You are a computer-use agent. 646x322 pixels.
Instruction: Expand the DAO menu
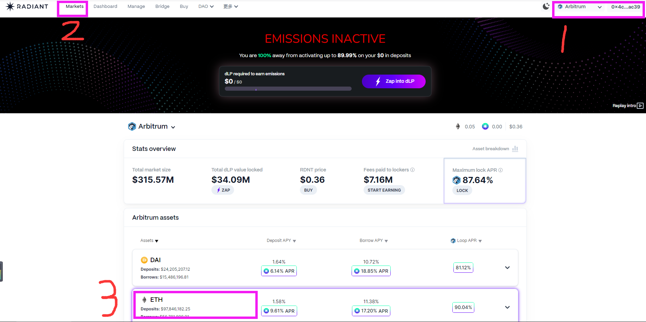206,7
